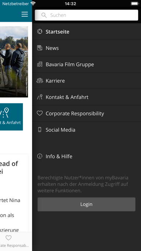
Task: Select the Bavaria Film Gruppe menu item
Action: 87,64
